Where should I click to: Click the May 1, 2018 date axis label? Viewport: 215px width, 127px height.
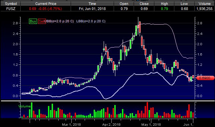pyautogui.click(x=151, y=125)
